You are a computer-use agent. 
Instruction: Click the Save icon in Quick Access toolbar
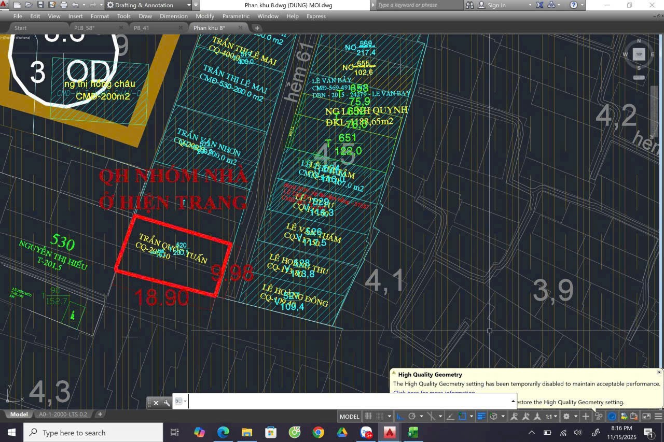[40, 5]
